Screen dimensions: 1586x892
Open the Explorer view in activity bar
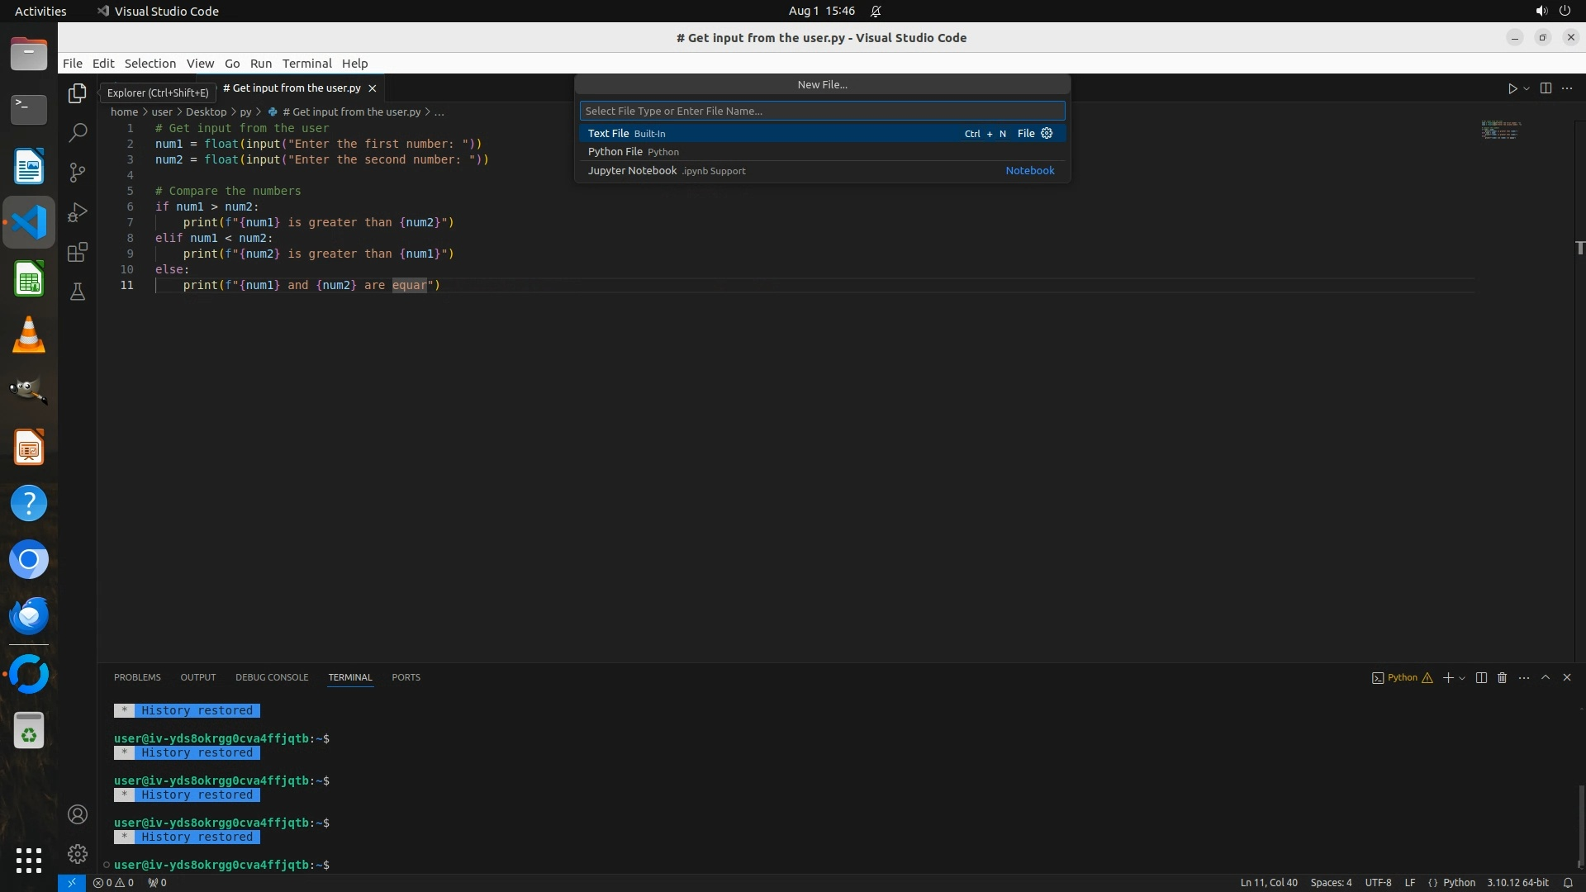click(x=77, y=93)
